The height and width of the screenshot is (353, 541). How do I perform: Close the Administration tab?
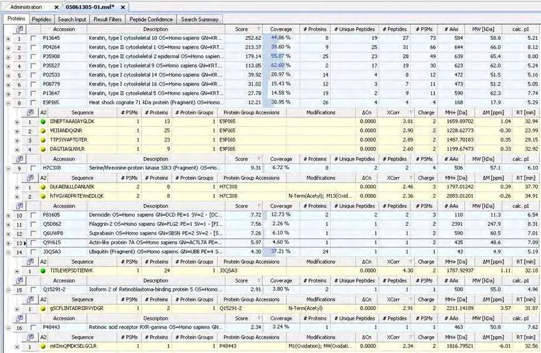57,7
